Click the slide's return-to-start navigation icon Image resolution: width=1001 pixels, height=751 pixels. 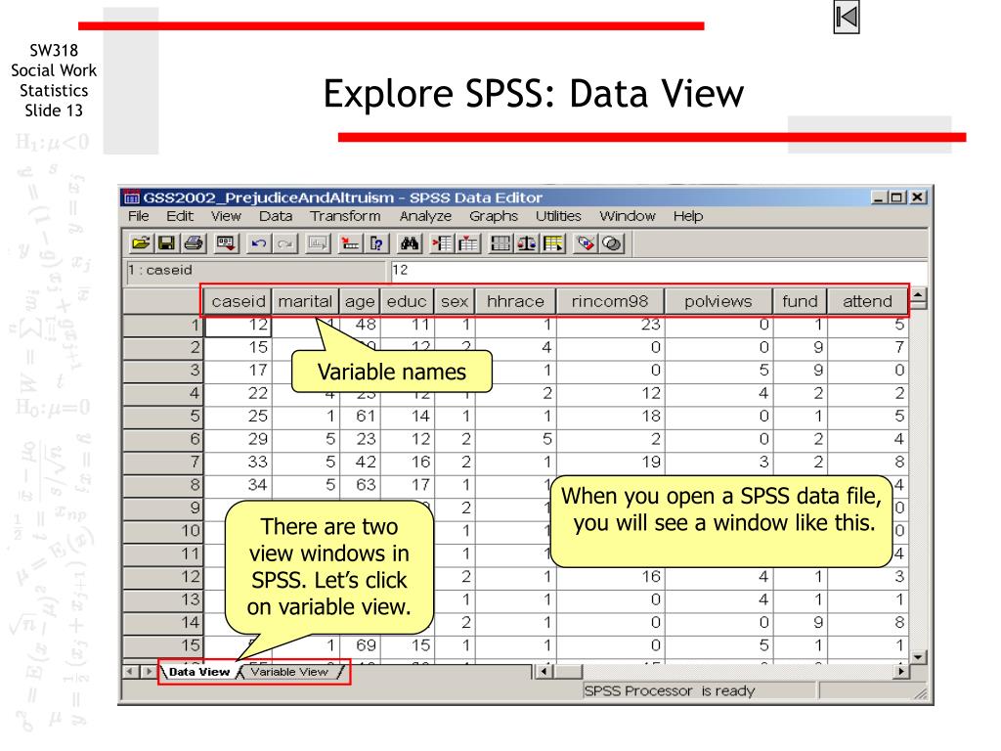[x=847, y=18]
